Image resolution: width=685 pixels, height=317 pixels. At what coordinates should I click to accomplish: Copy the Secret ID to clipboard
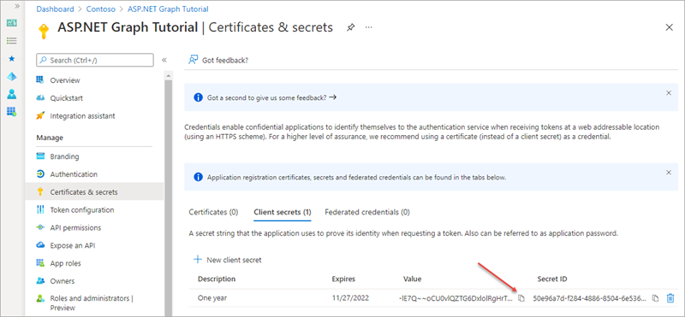tap(655, 298)
